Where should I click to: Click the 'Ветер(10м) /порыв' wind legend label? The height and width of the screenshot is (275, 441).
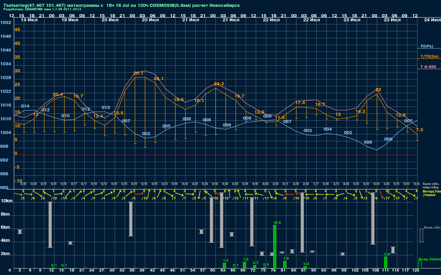(x=432, y=193)
